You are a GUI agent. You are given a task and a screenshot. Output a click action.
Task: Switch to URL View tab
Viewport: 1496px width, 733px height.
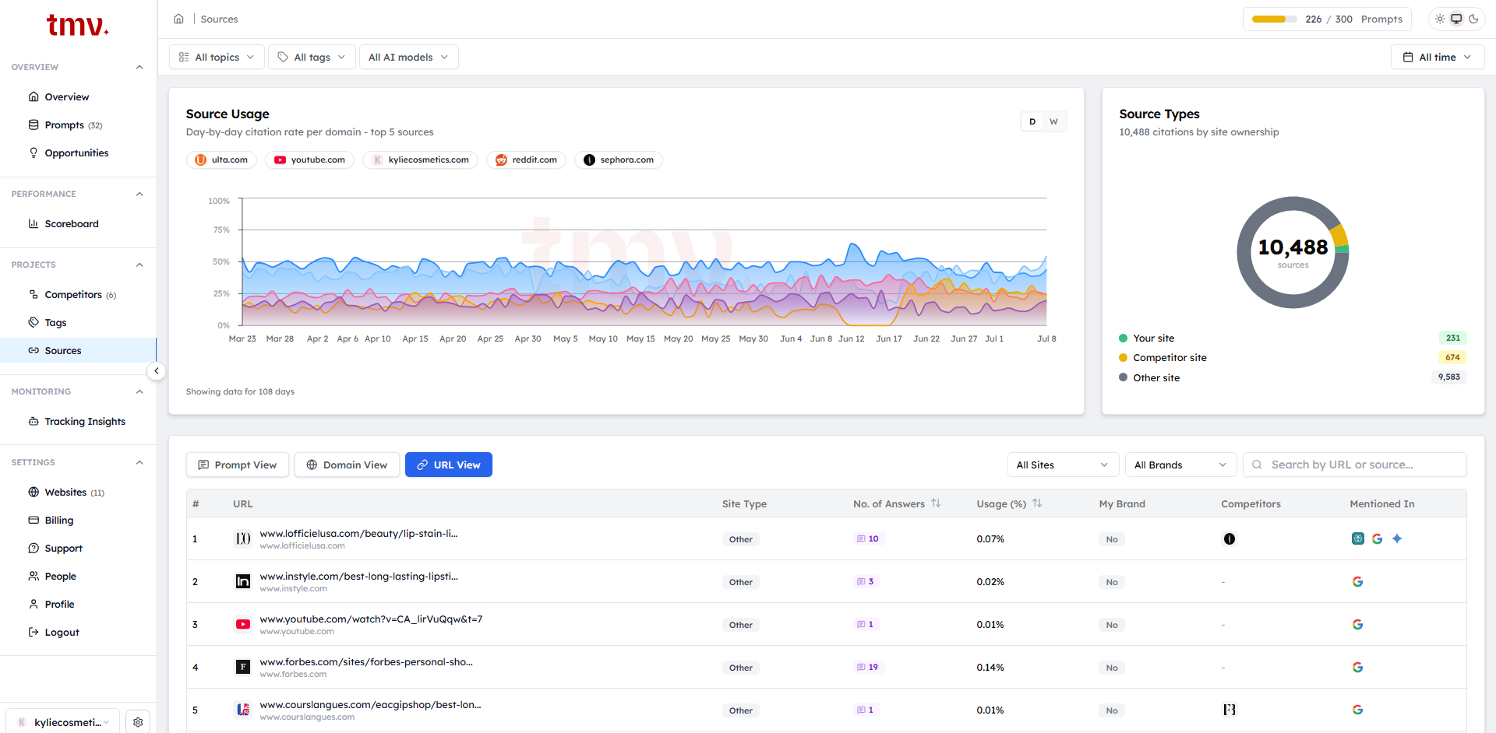(449, 465)
